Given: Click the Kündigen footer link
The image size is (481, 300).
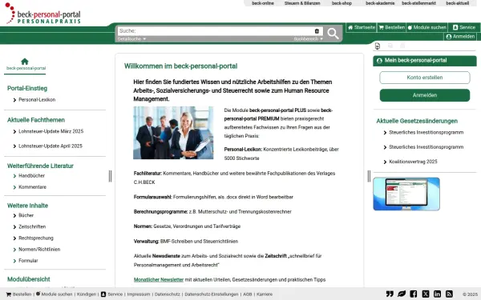Looking at the screenshot, I should [x=87, y=294].
